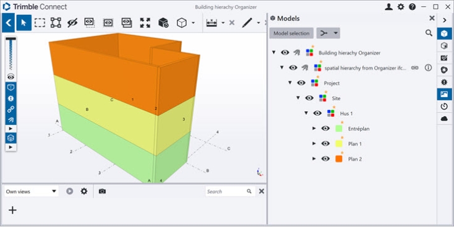
Task: Search models with magnifier icon
Action: (429, 33)
